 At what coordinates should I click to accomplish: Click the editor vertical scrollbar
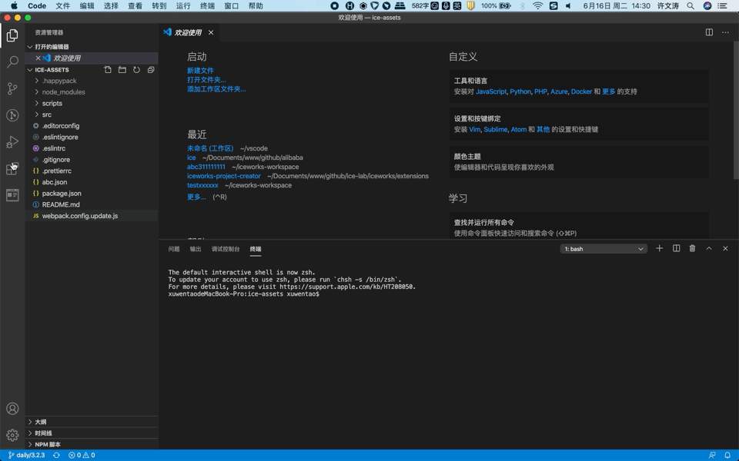[x=736, y=111]
